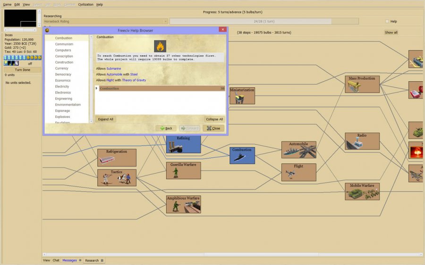Screen dimensions: 425x265
Task: Select Communism in the help topic list
Action: coord(64,44)
